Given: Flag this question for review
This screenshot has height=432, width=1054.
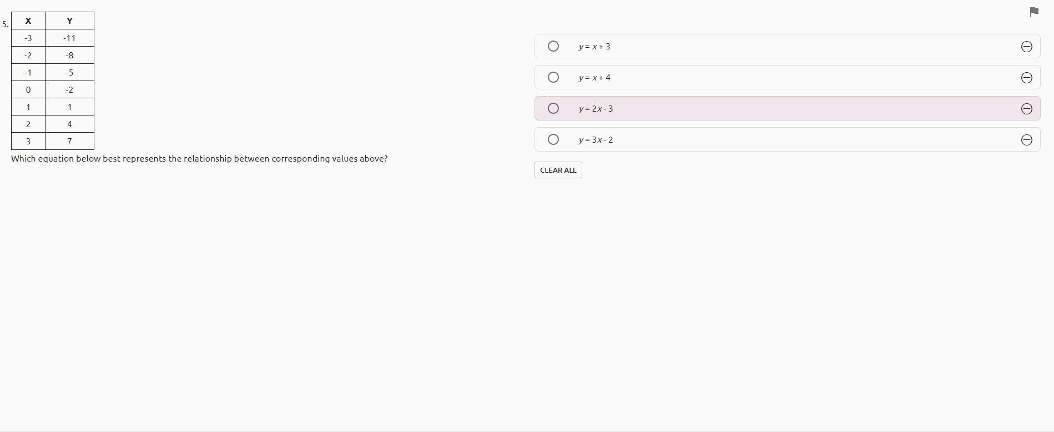Looking at the screenshot, I should click(x=1033, y=12).
